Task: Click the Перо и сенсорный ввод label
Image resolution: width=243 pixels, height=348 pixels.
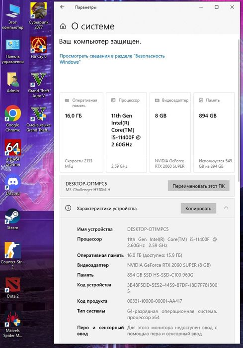Action: tap(100, 331)
